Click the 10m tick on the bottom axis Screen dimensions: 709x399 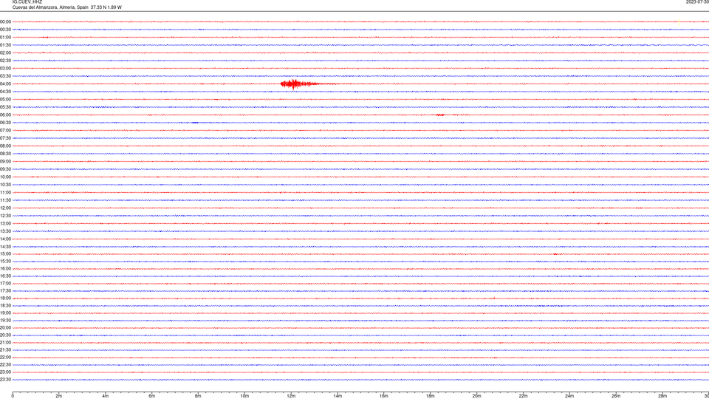[244, 396]
